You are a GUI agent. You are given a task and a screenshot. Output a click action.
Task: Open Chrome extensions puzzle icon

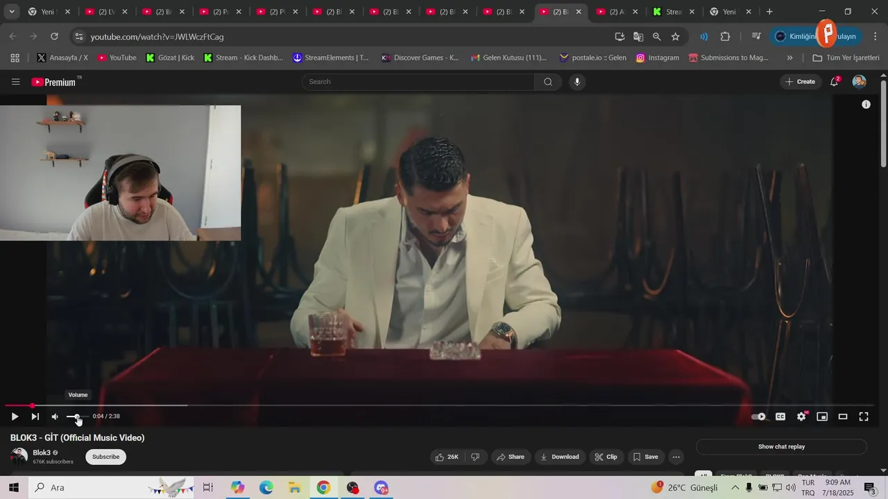coord(726,37)
